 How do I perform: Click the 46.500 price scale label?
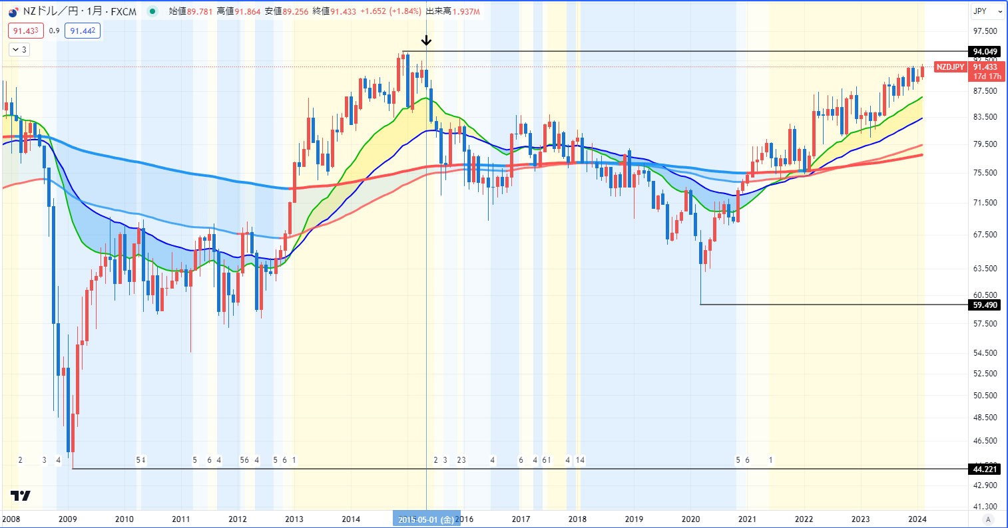pyautogui.click(x=985, y=441)
